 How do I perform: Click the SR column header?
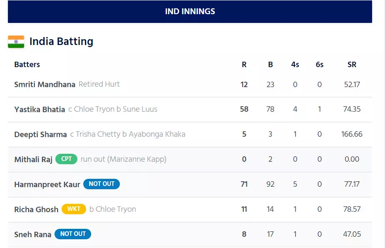352,65
